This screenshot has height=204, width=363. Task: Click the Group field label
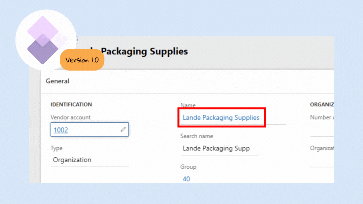pyautogui.click(x=188, y=167)
